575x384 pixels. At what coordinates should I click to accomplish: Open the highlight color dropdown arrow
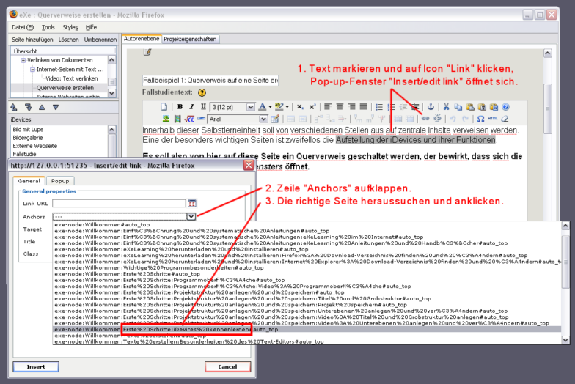point(287,107)
